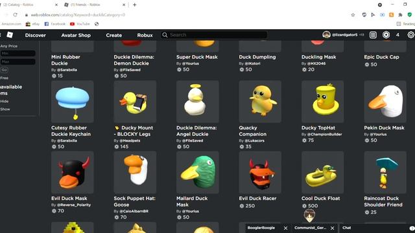
Task: Click the Roblox logo home icon
Action: [10, 35]
